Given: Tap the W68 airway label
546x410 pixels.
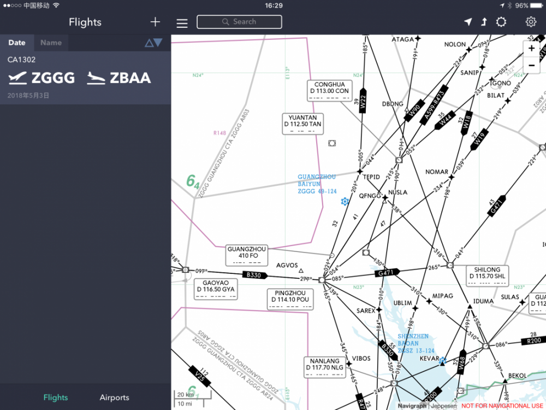Looking at the screenshot, I should [462, 362].
